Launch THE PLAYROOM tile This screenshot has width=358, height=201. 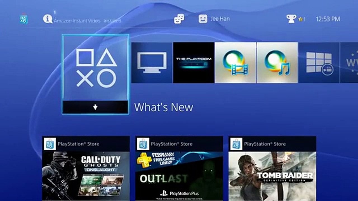[194, 63]
